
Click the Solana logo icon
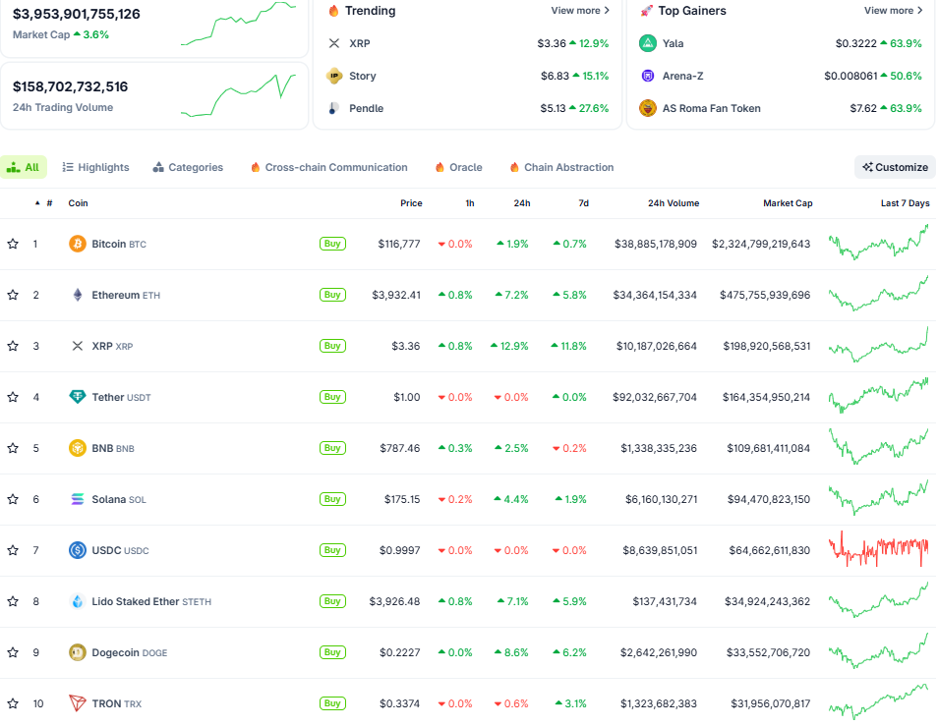[x=78, y=499]
